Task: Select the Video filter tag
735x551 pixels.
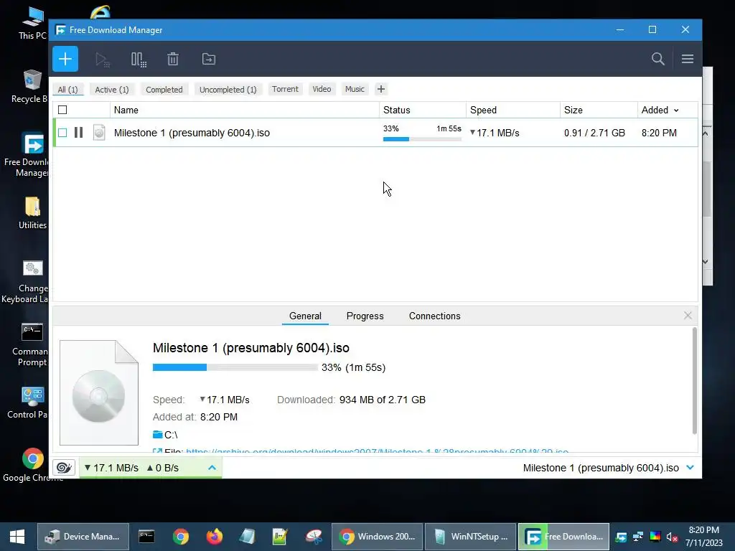Action: pyautogui.click(x=322, y=89)
